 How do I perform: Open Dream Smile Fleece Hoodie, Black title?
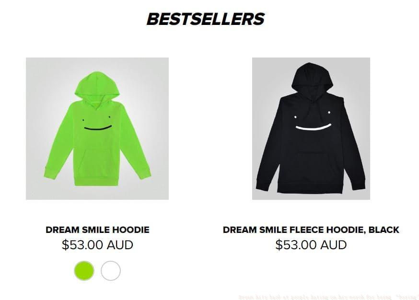click(x=311, y=230)
